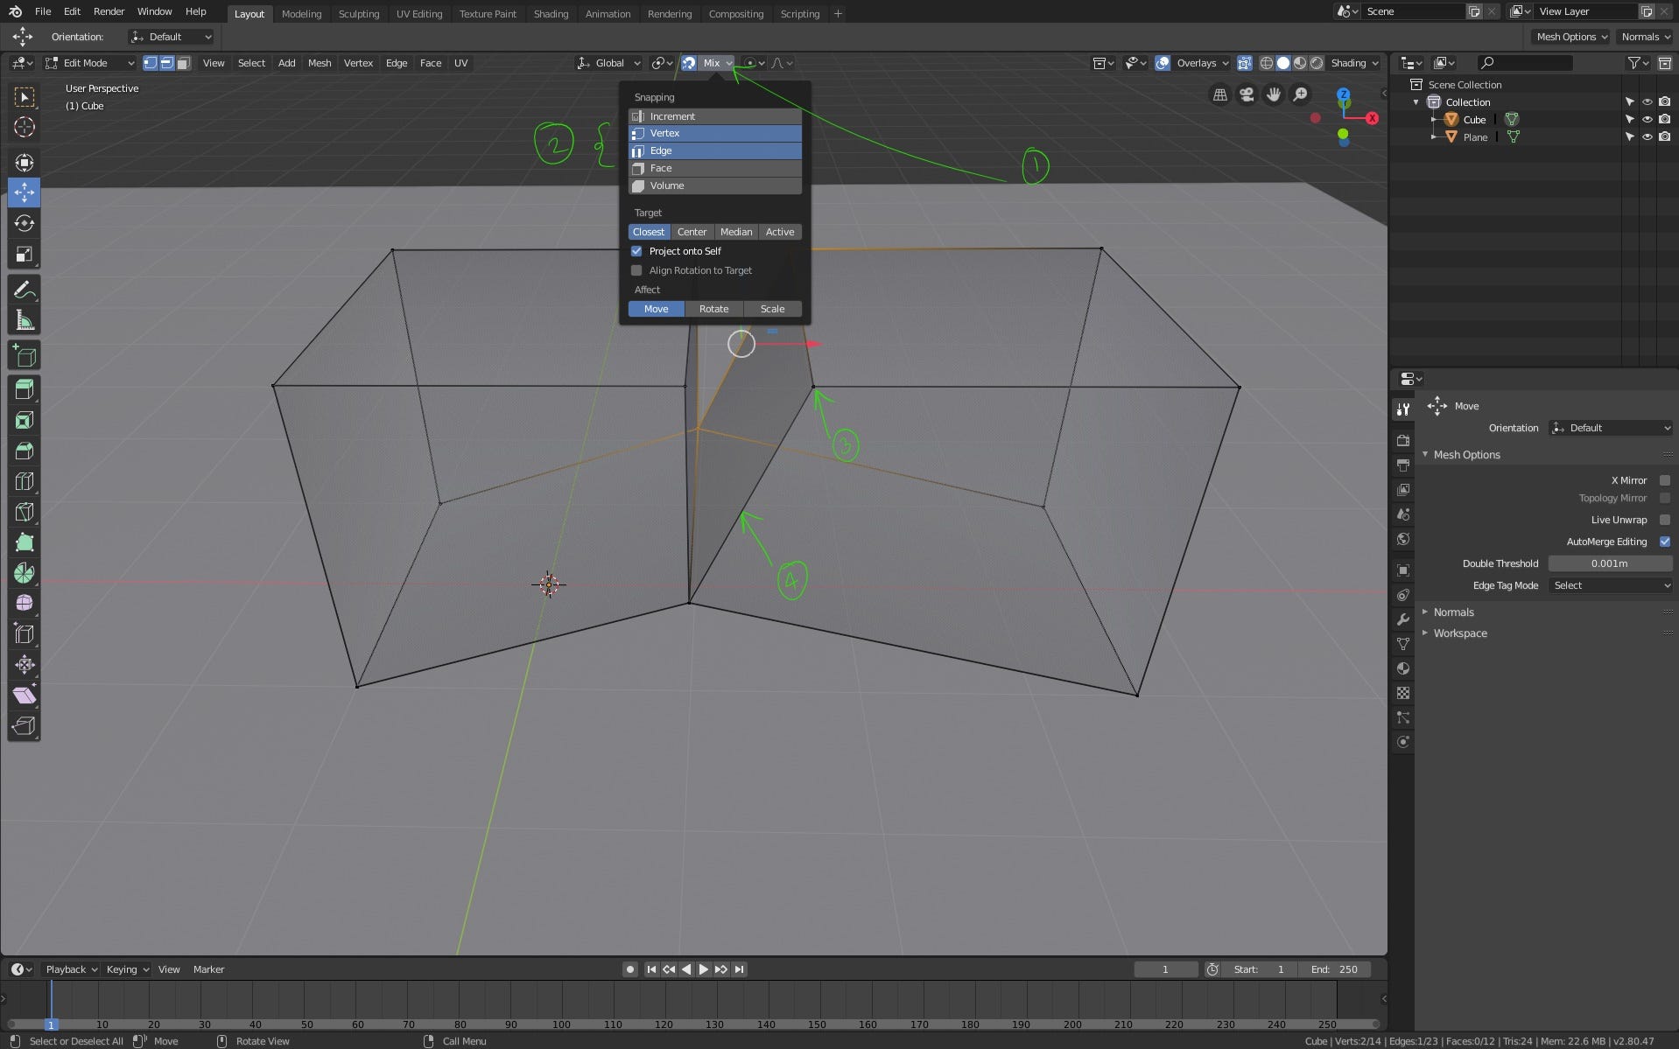The image size is (1679, 1049).
Task: Select Face snapping option
Action: pos(715,168)
